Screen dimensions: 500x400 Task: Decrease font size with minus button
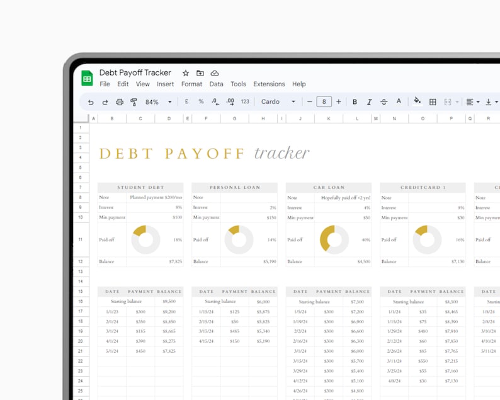(309, 102)
